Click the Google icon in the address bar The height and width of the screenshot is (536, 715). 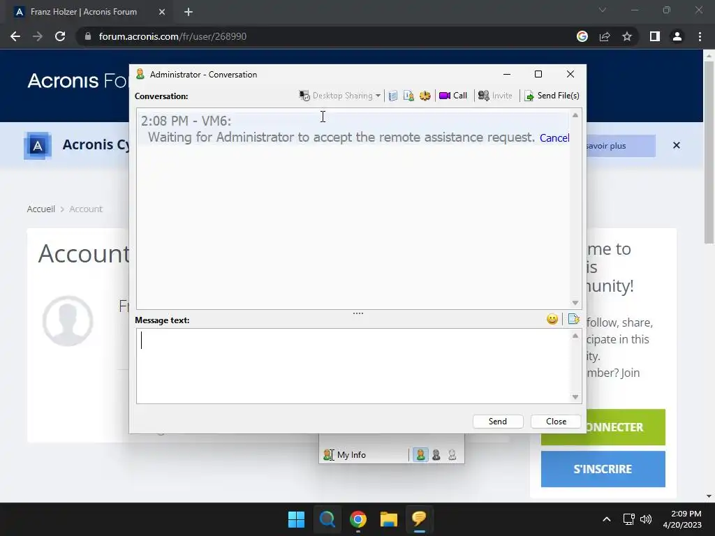coord(582,36)
